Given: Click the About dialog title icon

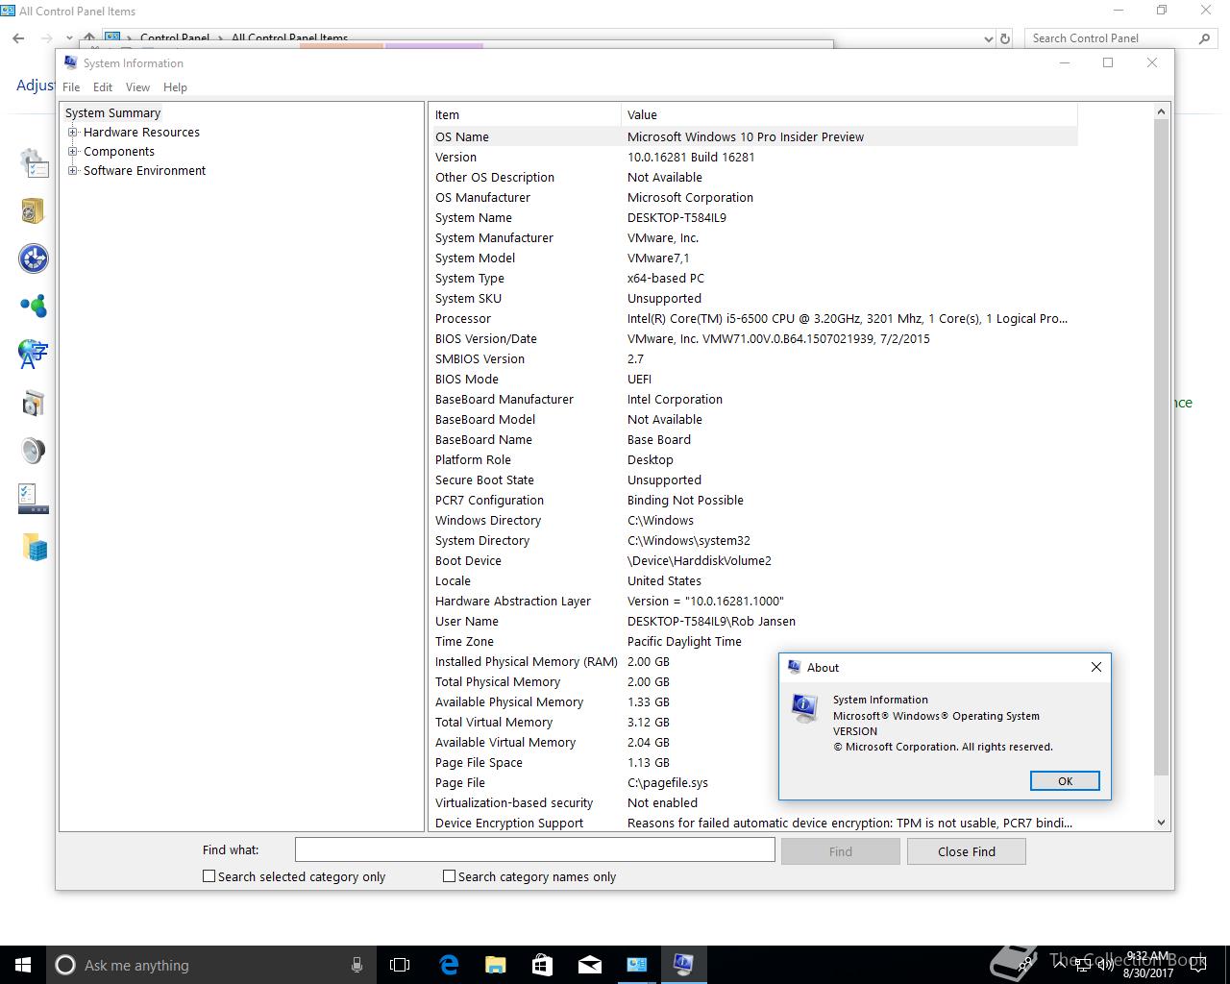Looking at the screenshot, I should click(x=794, y=667).
